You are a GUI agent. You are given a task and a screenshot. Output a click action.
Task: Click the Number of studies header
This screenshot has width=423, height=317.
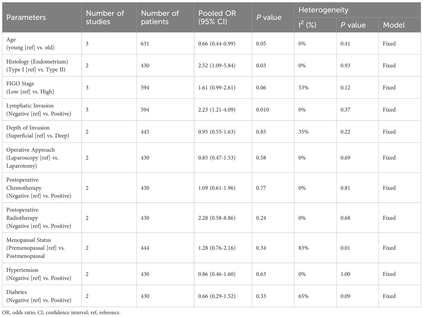[105, 17]
